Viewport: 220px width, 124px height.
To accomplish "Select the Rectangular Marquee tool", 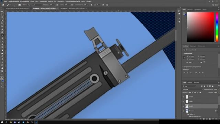I will [x=2, y=14].
